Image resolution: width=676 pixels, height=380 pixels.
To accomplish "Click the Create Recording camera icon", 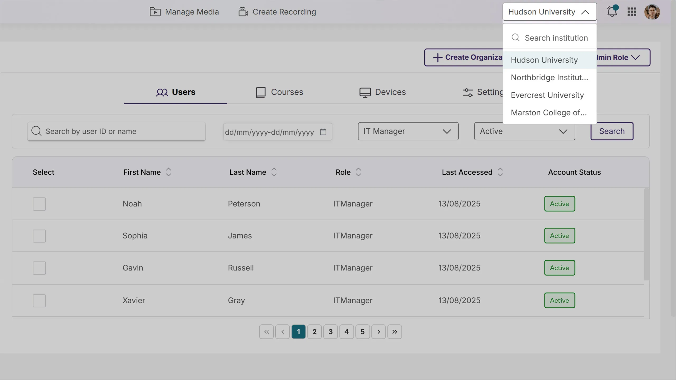I will click(243, 12).
